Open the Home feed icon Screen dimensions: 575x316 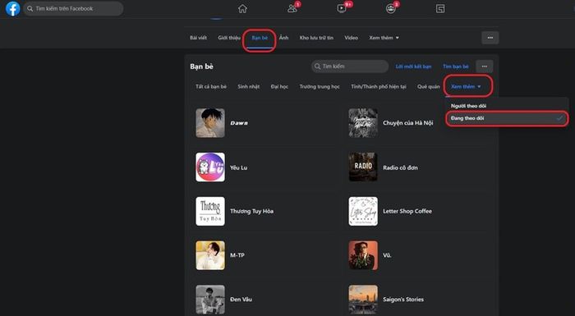pos(242,8)
